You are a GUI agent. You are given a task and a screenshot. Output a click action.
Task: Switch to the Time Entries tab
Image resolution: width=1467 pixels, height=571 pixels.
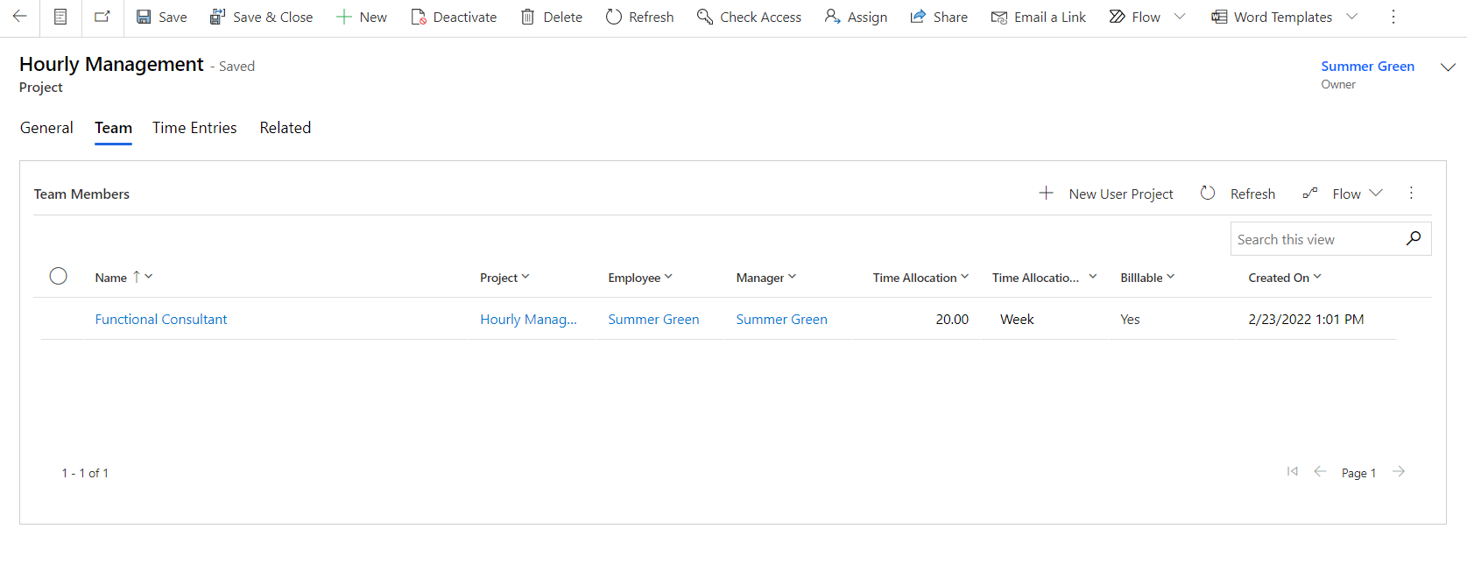[194, 128]
